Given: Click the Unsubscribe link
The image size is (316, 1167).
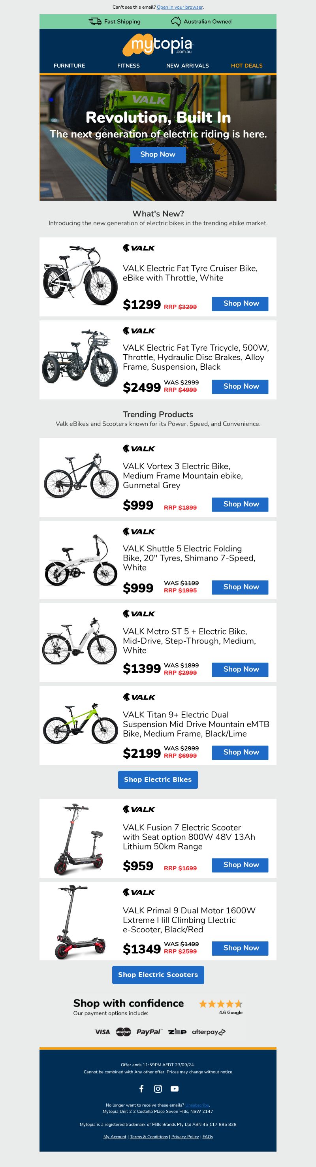Looking at the screenshot, I should (x=197, y=1105).
